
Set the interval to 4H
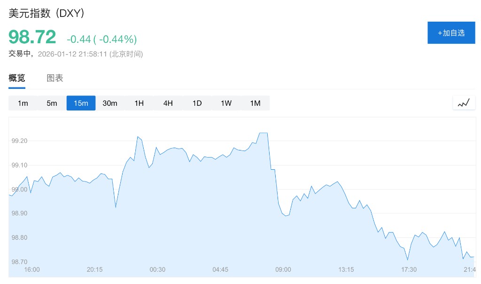[168, 103]
